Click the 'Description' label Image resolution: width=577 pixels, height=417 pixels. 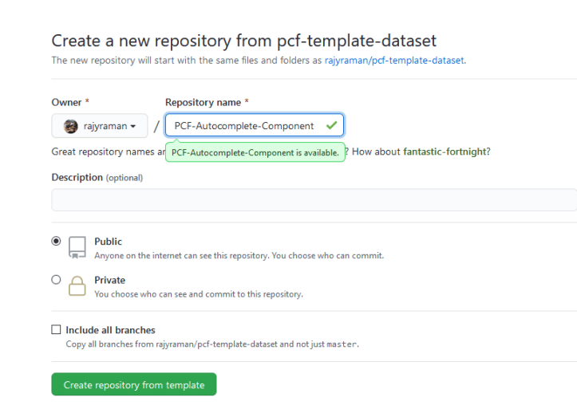click(77, 178)
